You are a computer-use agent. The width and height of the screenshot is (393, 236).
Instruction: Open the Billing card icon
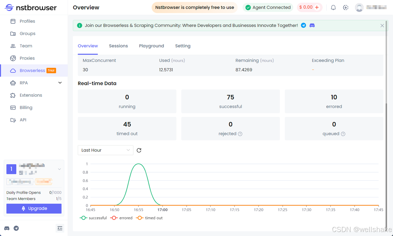point(13,107)
